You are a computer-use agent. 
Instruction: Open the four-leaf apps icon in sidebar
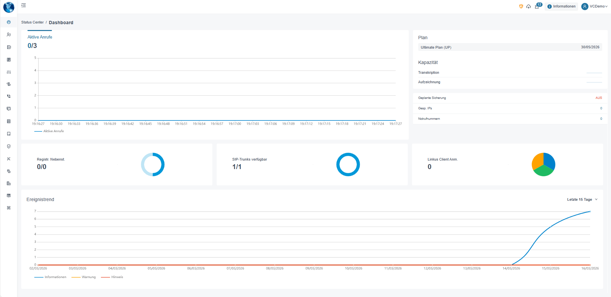coord(9,208)
